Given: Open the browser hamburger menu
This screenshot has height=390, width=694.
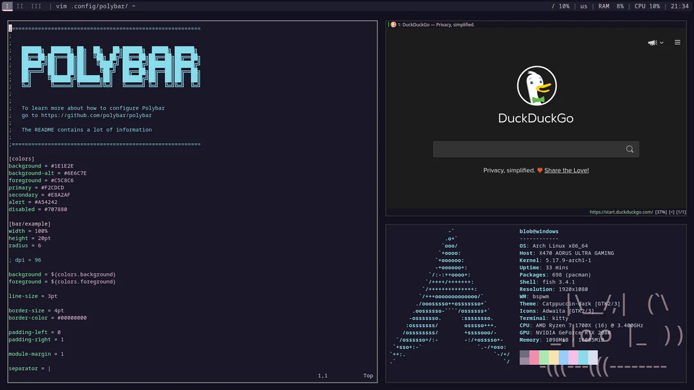Looking at the screenshot, I should coord(677,42).
